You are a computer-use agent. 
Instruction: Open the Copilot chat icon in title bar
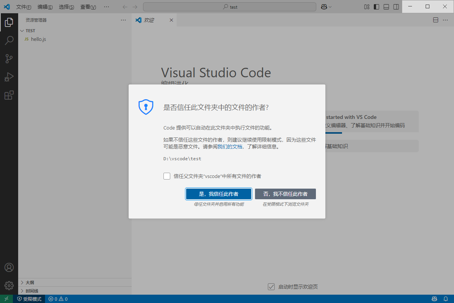324,7
